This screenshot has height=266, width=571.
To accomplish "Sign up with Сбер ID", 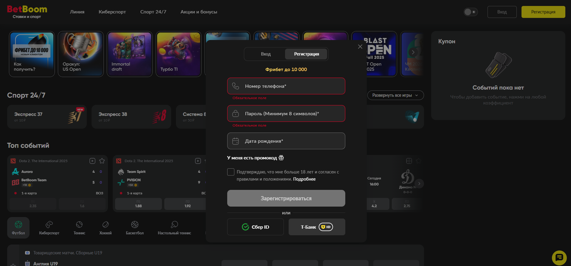I will [255, 227].
